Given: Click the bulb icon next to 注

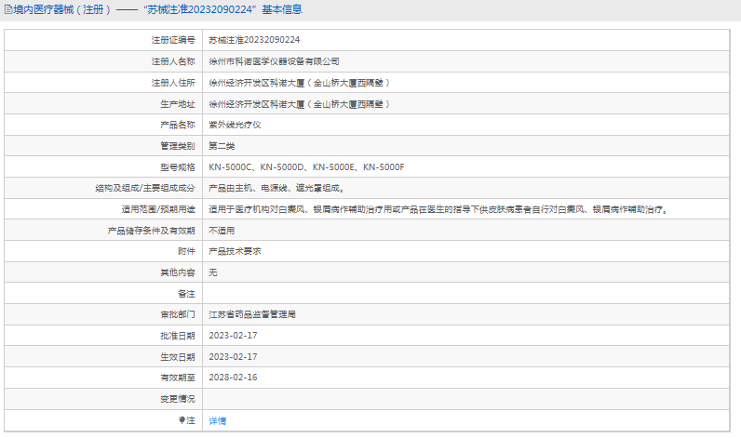Looking at the screenshot, I should click(182, 420).
